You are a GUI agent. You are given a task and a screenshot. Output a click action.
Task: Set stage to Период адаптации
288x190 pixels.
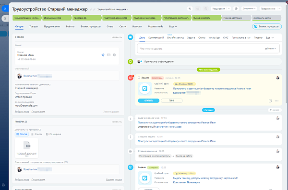tap(237, 18)
